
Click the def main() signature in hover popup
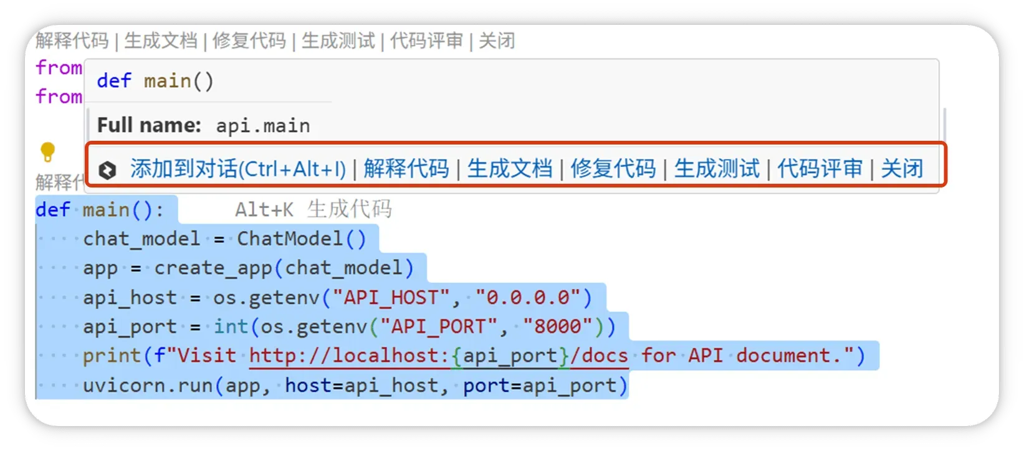pos(155,81)
